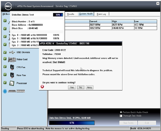Click the Current column header
161x131 pixels.
[x=100, y=21]
